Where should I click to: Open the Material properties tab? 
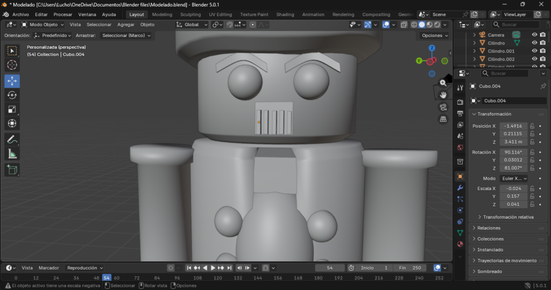point(460,244)
